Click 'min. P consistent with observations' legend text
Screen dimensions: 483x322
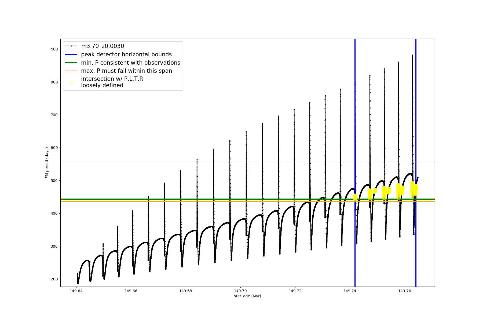[x=131, y=63]
